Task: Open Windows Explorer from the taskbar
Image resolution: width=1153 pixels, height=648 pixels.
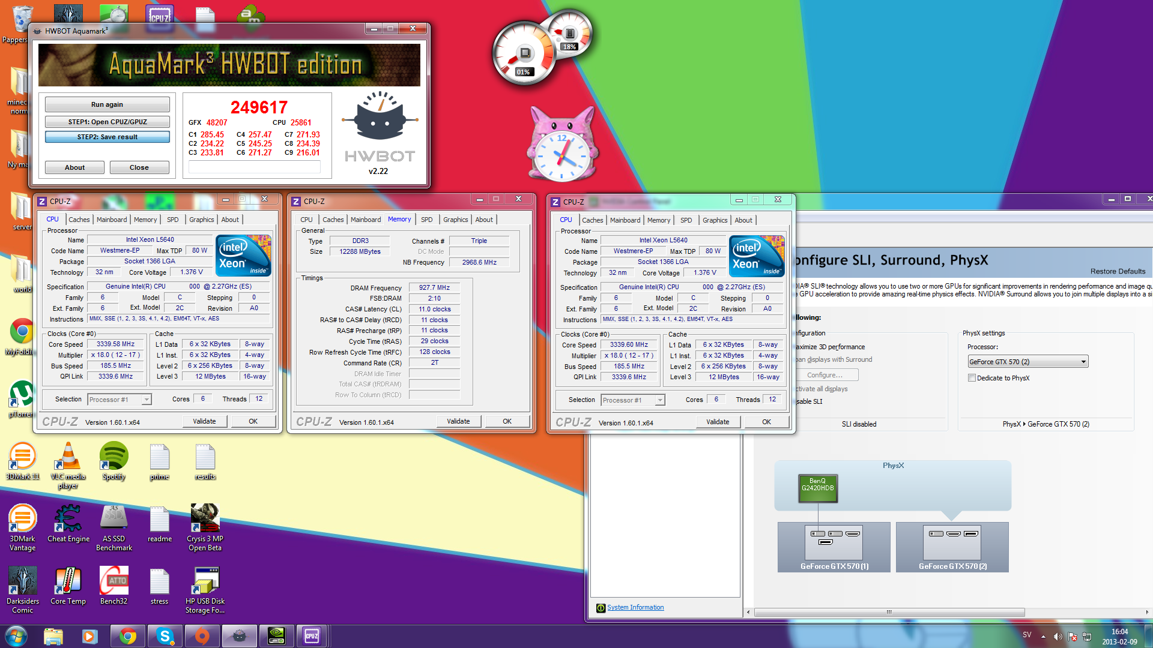Action: 53,636
